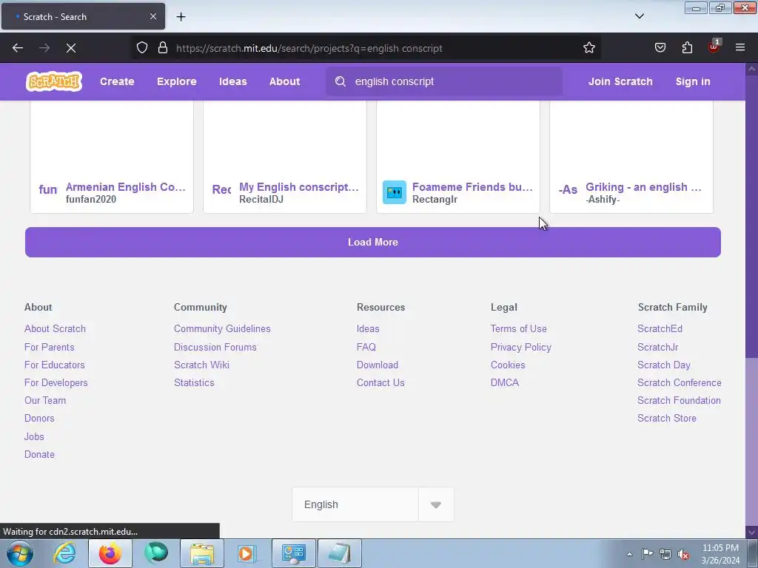The width and height of the screenshot is (758, 568).
Task: Open the Statistics link
Action: tap(194, 382)
